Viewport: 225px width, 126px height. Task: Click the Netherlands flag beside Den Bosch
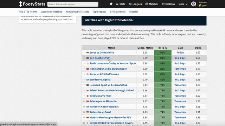point(88,58)
